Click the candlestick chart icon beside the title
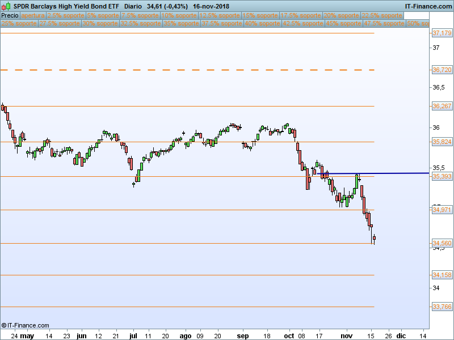 [x=6, y=6]
